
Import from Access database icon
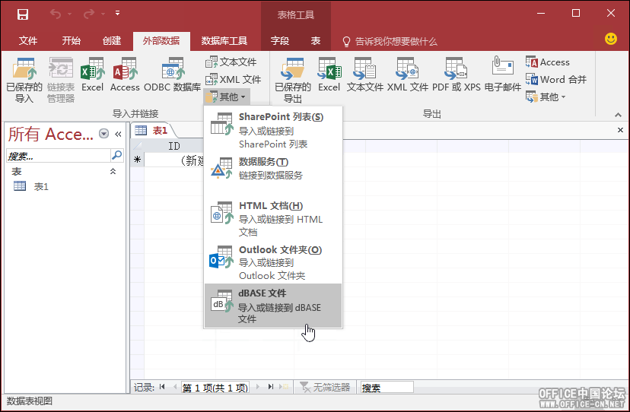(x=125, y=75)
